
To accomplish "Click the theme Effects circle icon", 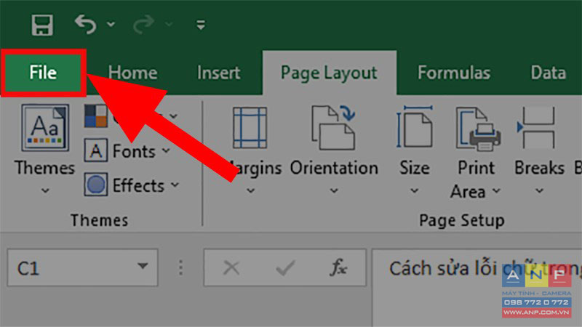I will (96, 185).
